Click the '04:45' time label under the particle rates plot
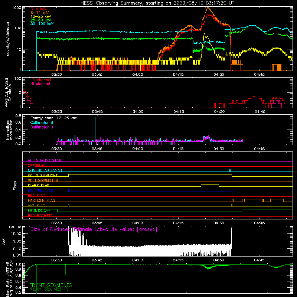The image size is (297, 297). click(260, 112)
